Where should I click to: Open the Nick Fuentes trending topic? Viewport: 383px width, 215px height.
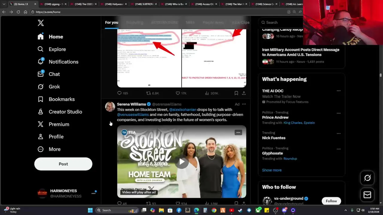(x=274, y=138)
